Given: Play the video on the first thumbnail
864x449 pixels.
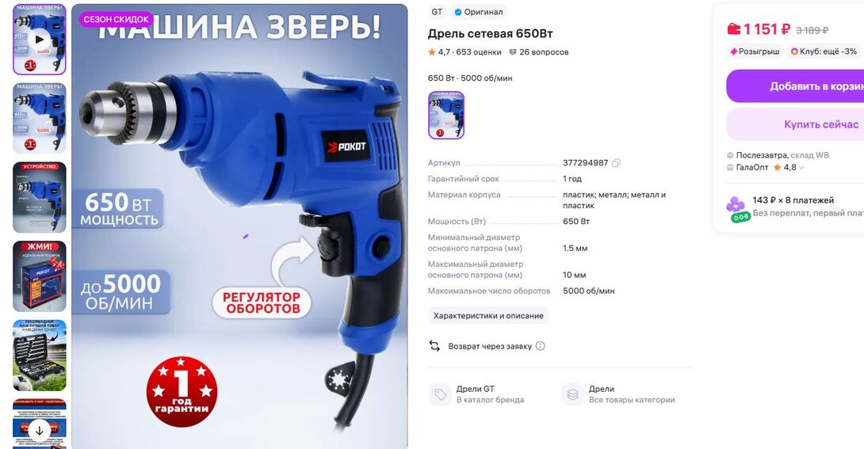Looking at the screenshot, I should click(x=39, y=40).
